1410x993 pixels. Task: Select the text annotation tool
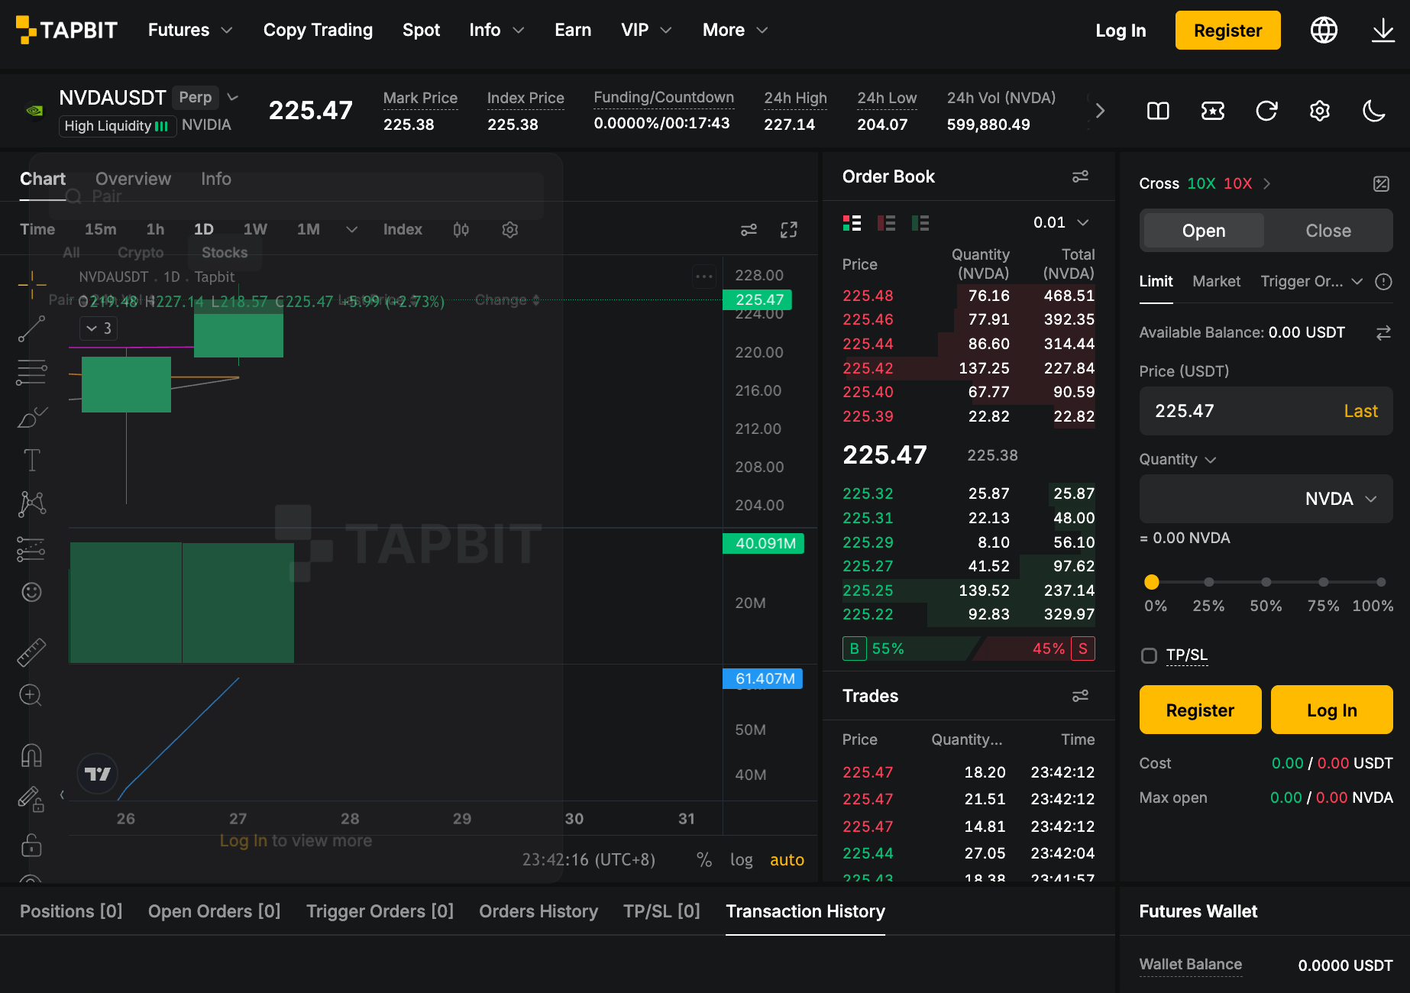click(x=32, y=460)
